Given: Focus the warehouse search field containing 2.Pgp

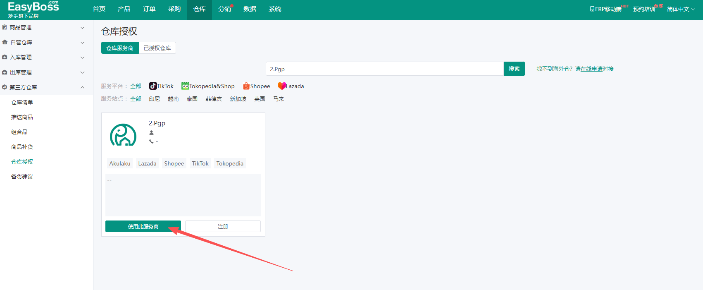Looking at the screenshot, I should tap(385, 69).
